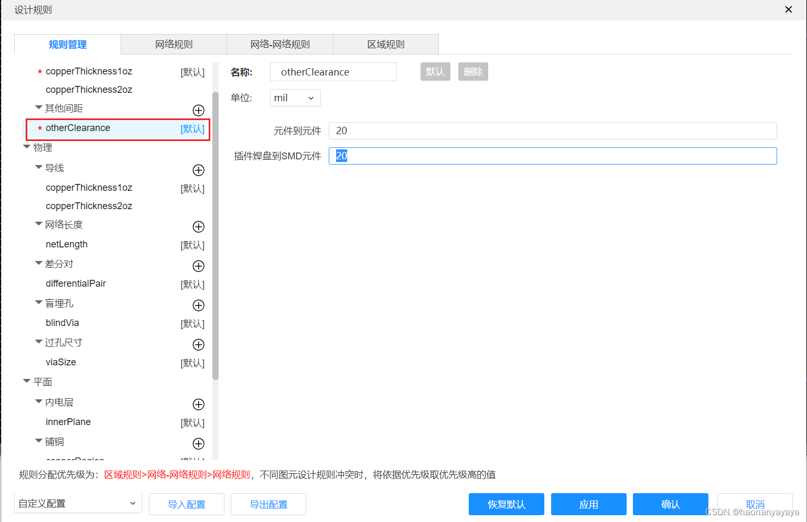The height and width of the screenshot is (522, 807).
Task: Open the 网络-网络规则 tab
Action: click(280, 45)
